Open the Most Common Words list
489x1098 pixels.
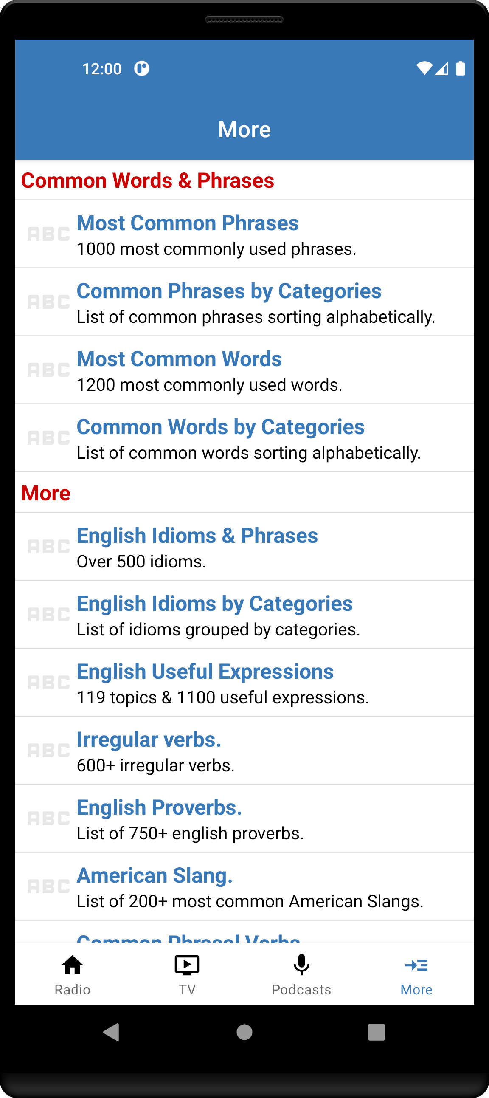tap(179, 359)
